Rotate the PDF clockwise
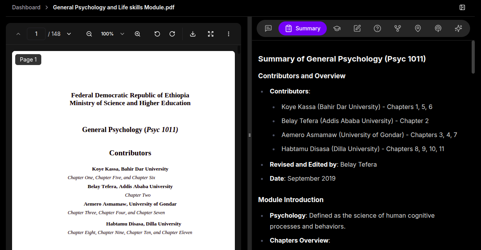 click(x=172, y=34)
